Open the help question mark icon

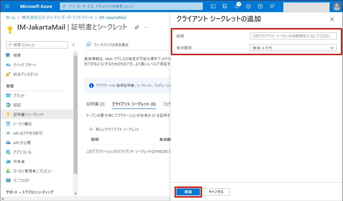(x=260, y=6)
